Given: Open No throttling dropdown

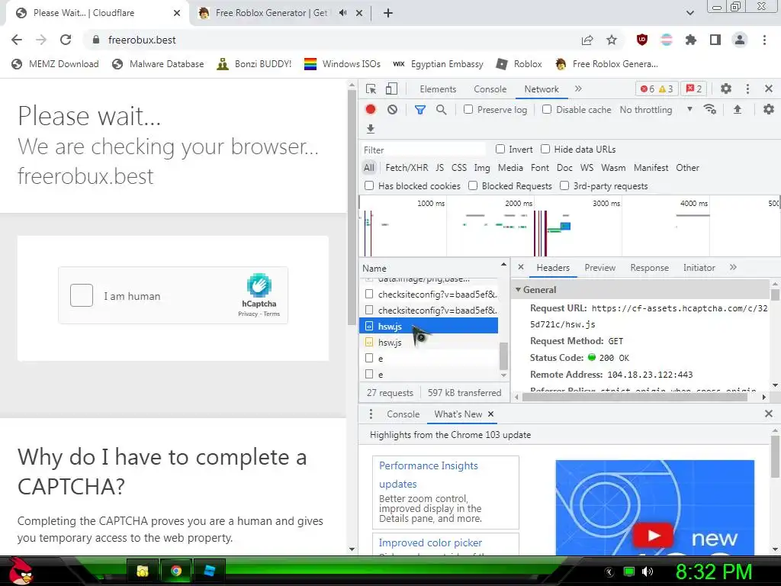Looking at the screenshot, I should click(x=656, y=110).
